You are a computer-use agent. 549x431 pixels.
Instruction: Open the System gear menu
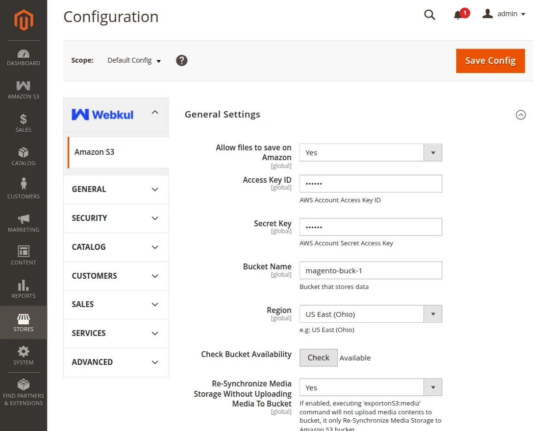click(23, 356)
